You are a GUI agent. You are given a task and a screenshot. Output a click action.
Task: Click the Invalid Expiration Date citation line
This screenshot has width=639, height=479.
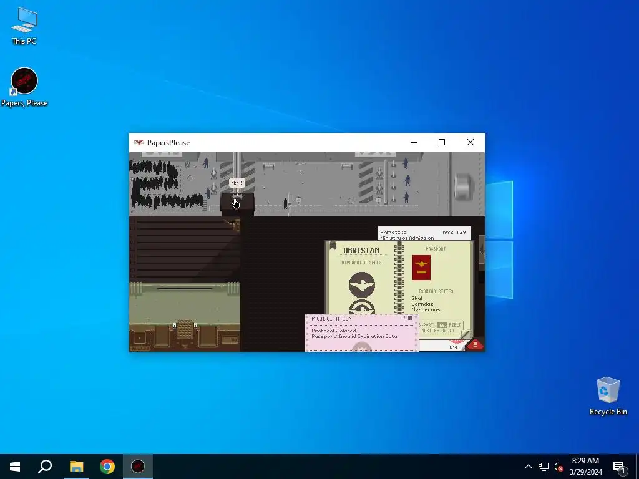click(x=354, y=336)
